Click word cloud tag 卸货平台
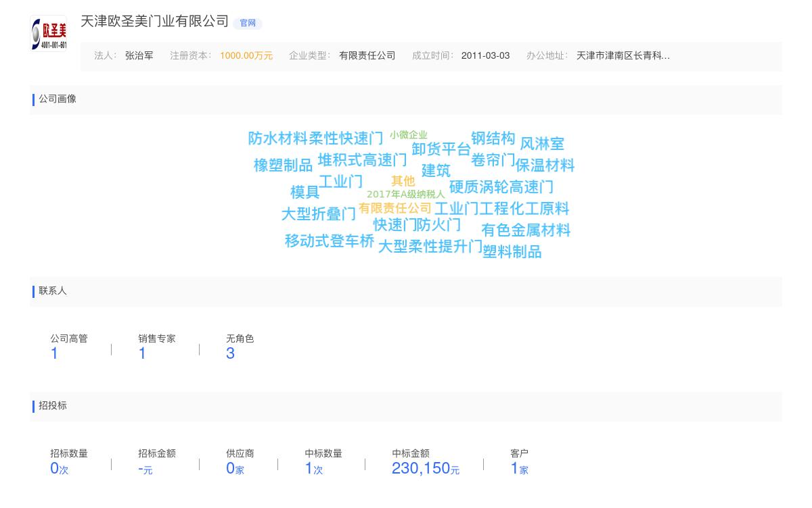 point(441,149)
